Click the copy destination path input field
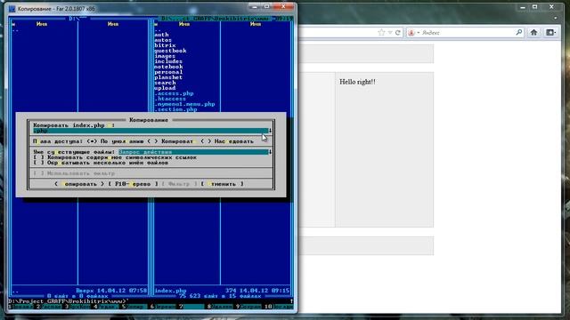 pos(151,131)
